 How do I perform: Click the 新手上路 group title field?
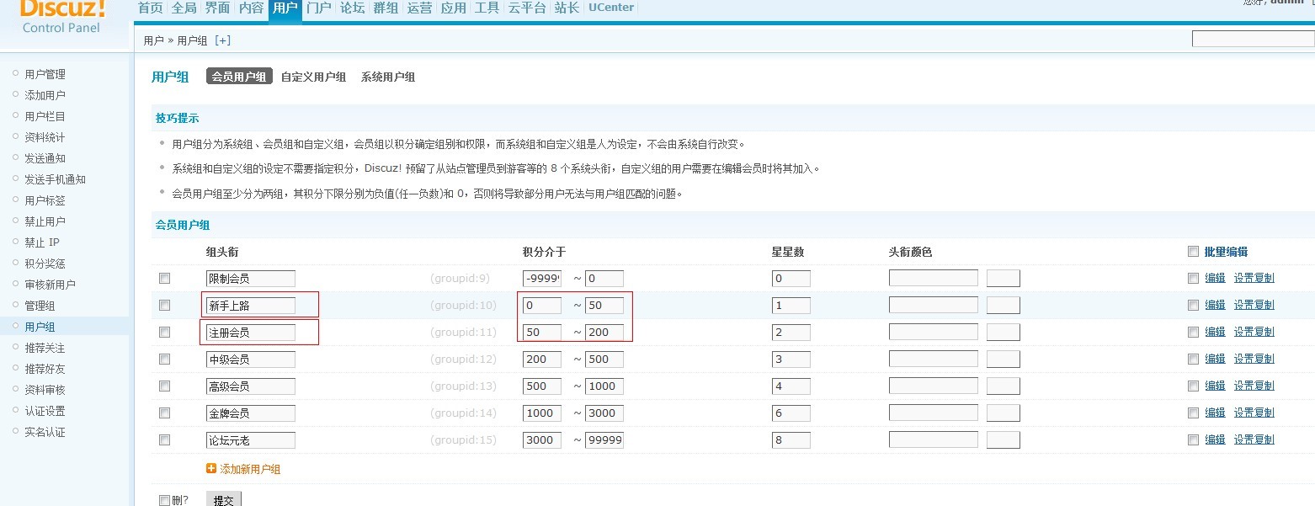(251, 305)
